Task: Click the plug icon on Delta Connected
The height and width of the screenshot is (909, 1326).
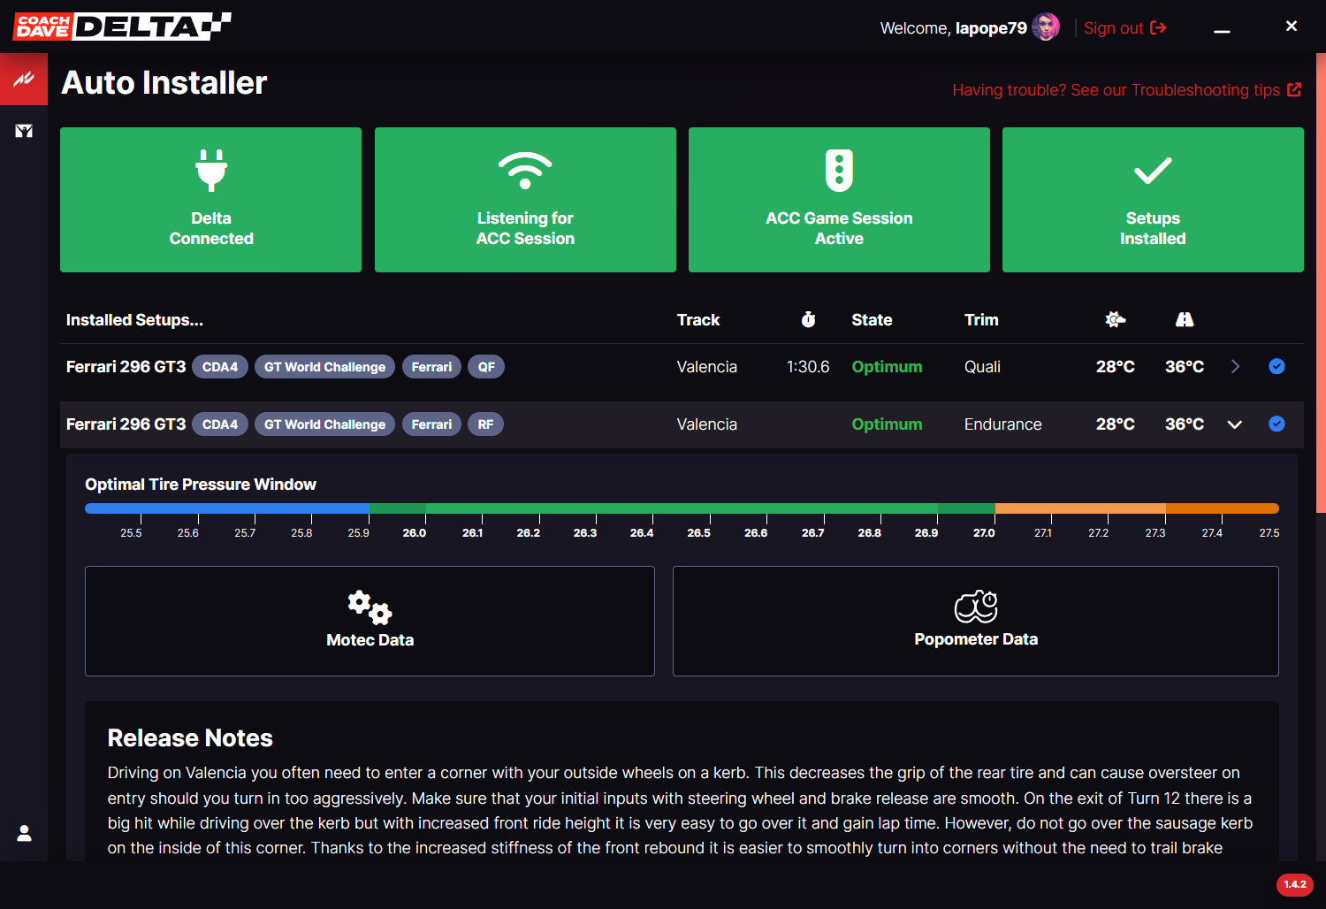Action: 211,170
